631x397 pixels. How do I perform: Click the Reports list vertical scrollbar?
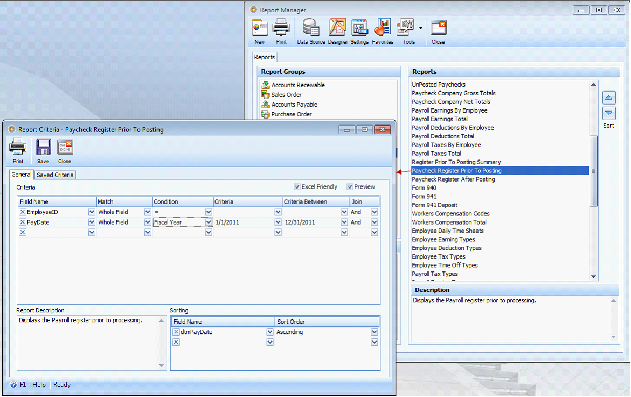tap(594, 171)
